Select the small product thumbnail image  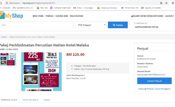click(8, 59)
